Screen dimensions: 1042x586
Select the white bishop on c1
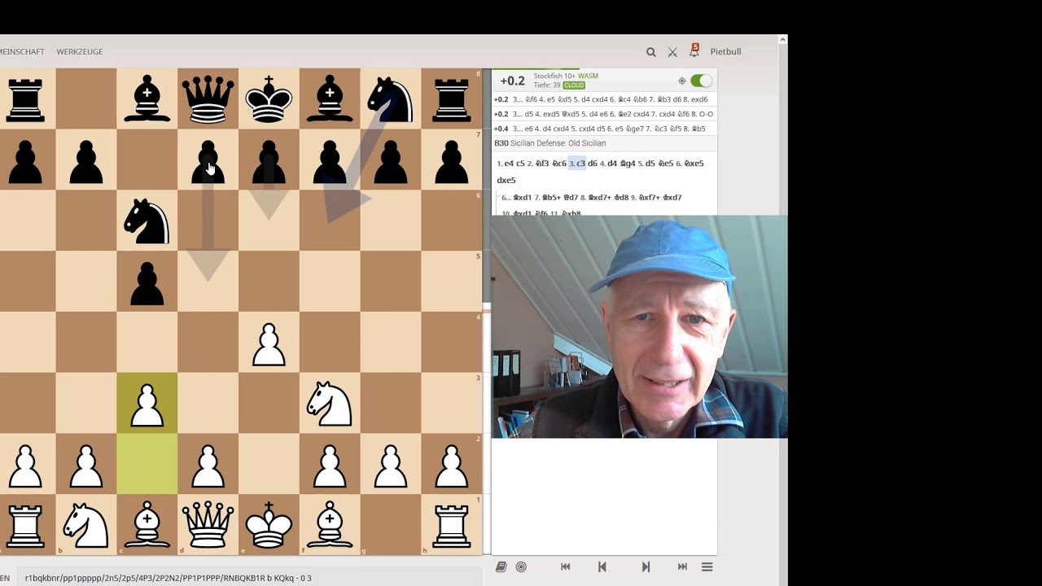point(147,525)
